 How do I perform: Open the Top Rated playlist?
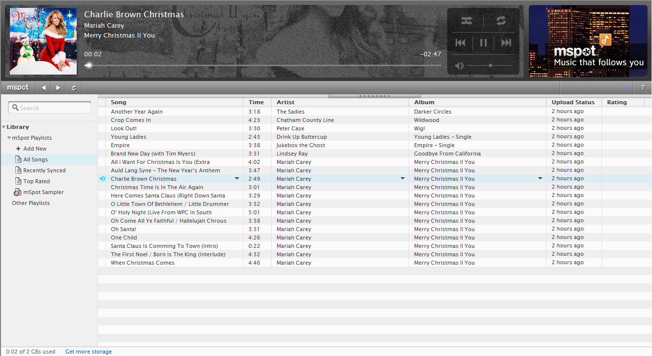(33, 181)
